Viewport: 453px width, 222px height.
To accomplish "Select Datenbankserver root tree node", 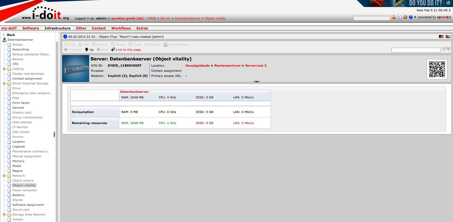I will pyautogui.click(x=20, y=40).
